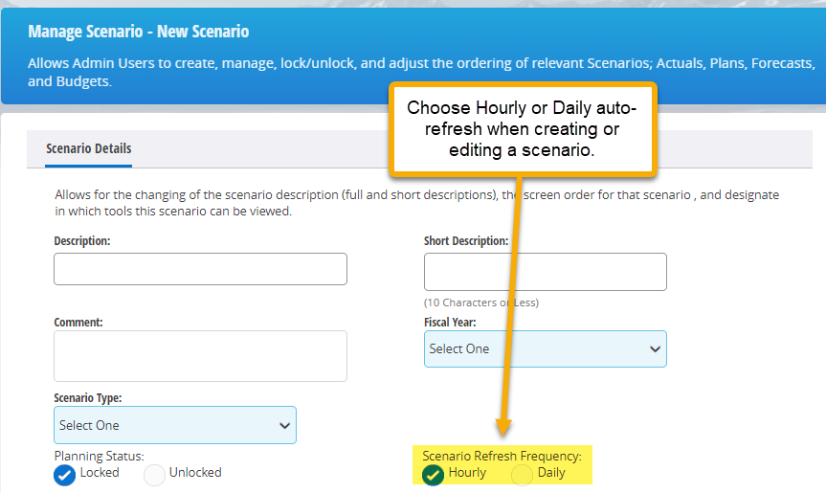Click the Planning Status label text
This screenshot has width=826, height=493.
point(99,456)
